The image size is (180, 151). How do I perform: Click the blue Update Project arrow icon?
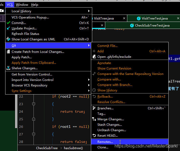click(8, 28)
